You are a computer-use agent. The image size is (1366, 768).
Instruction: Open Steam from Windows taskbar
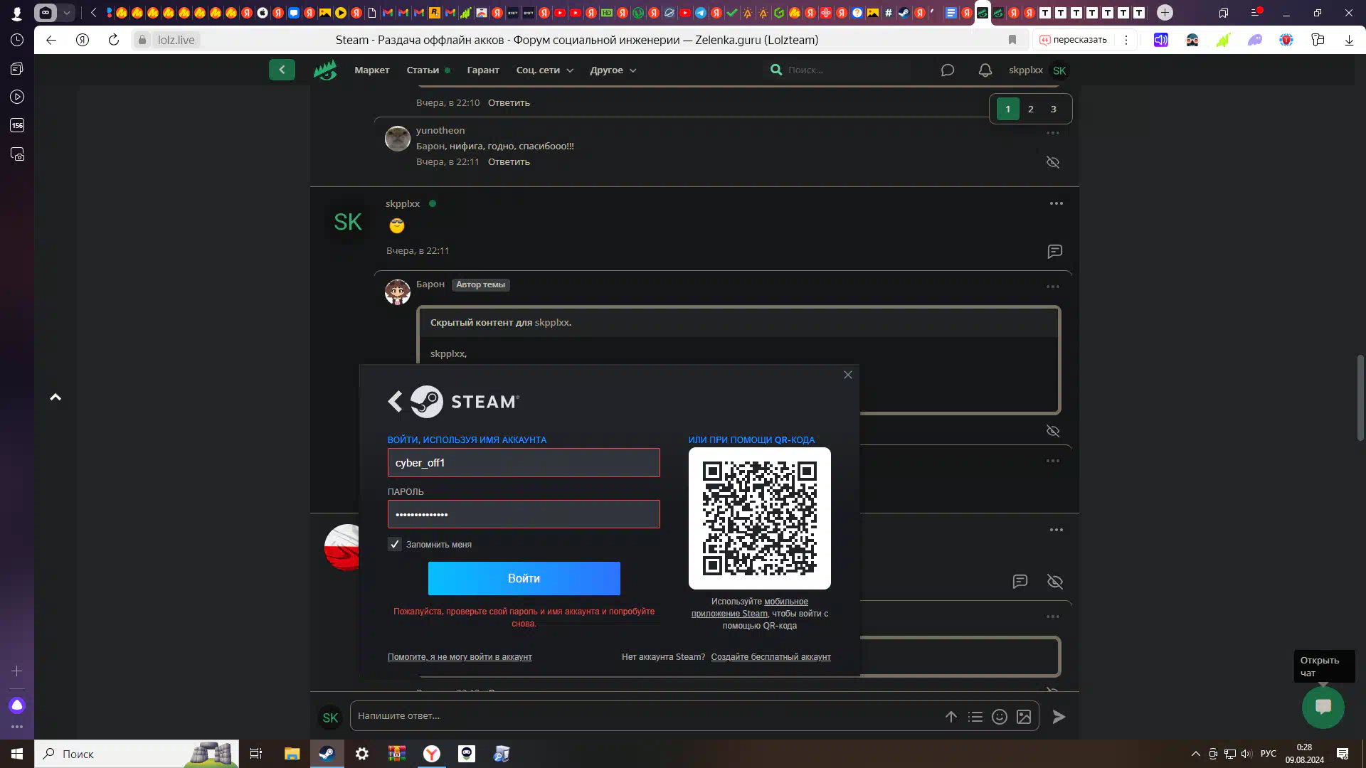[327, 754]
